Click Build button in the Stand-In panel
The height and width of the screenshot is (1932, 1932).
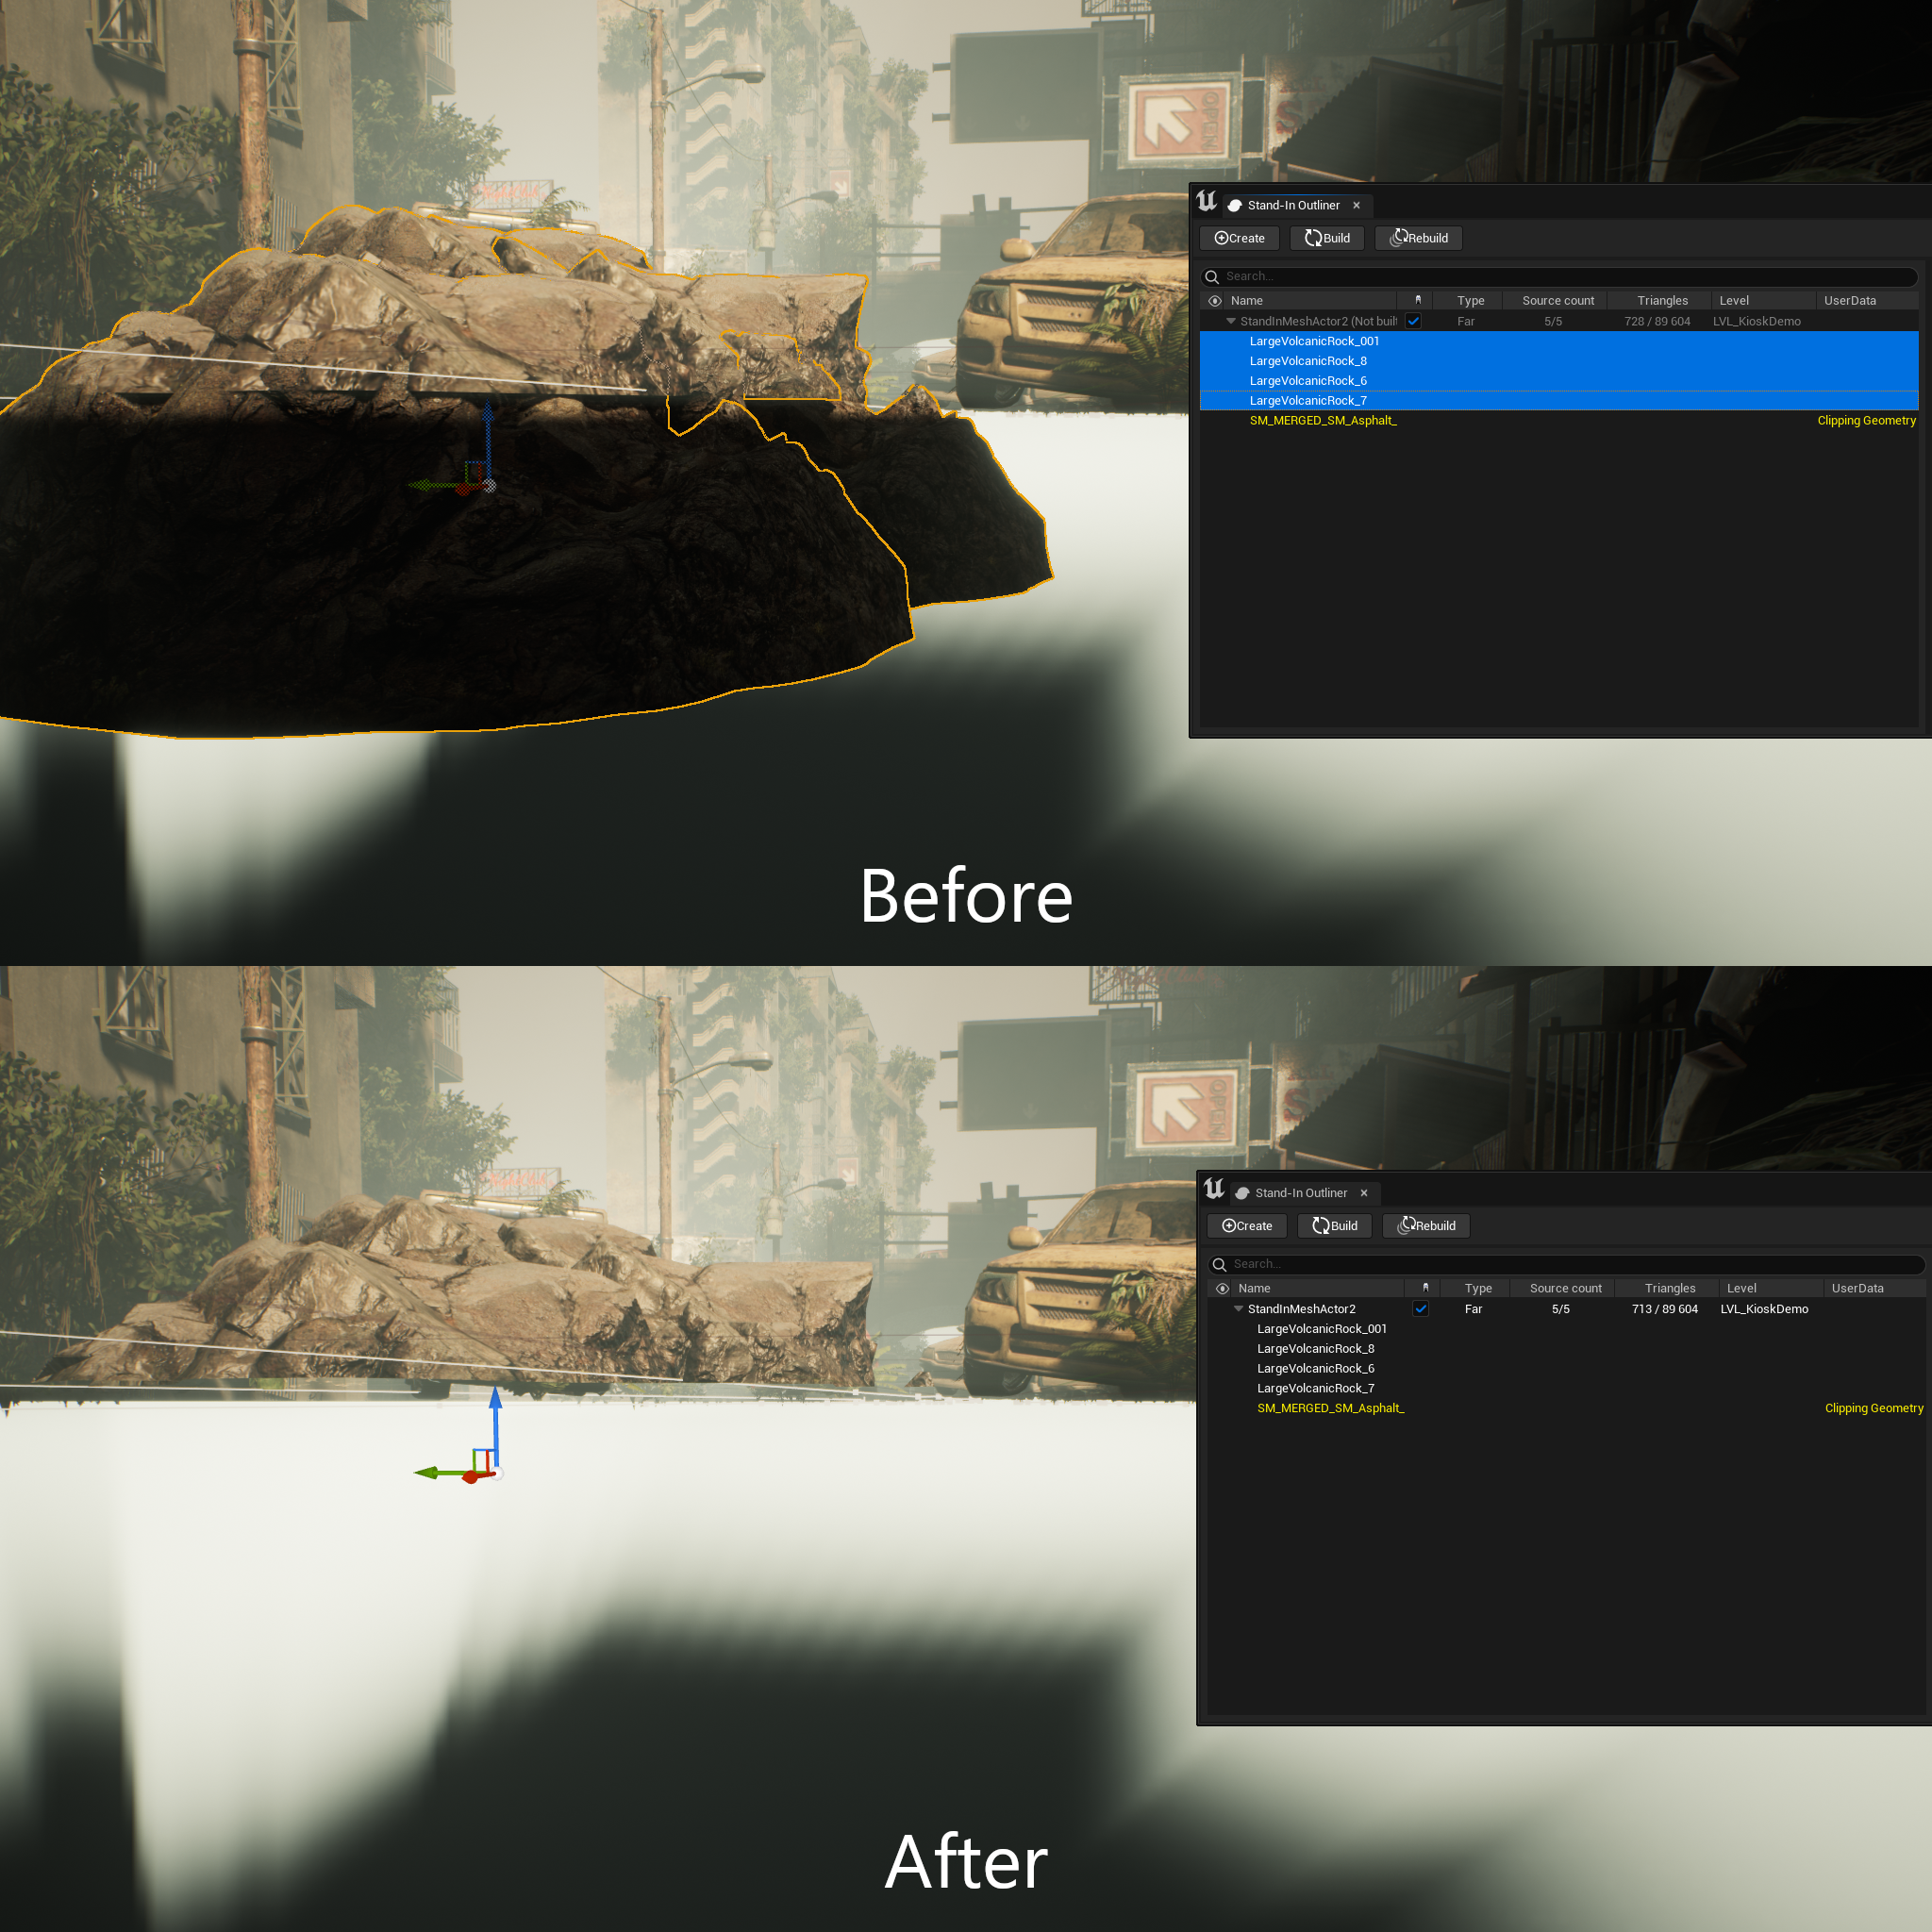[x=1328, y=237]
